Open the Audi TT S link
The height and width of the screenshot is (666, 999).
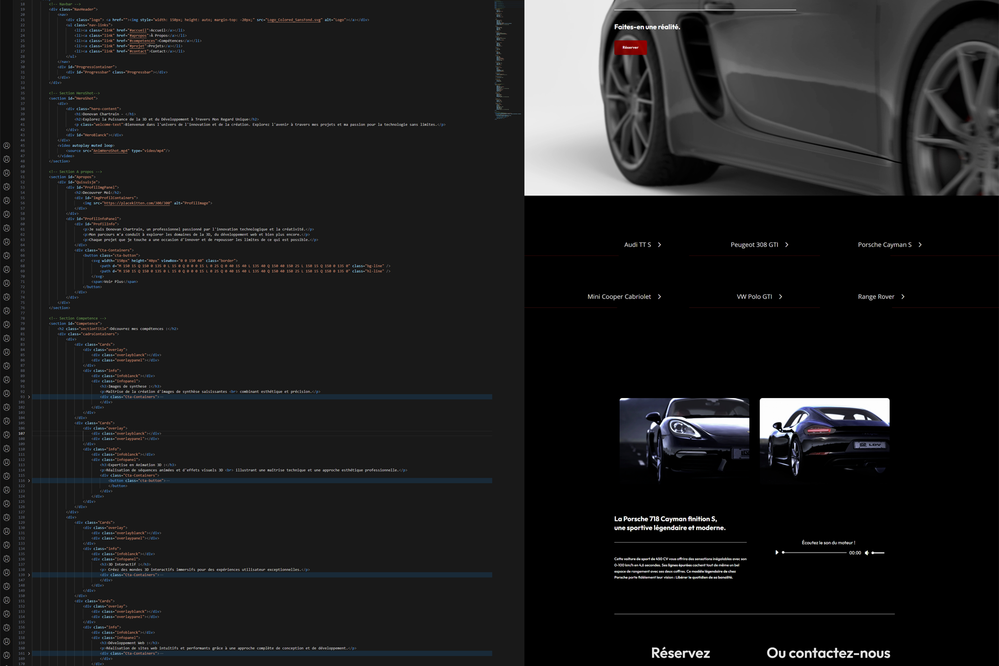tap(637, 245)
